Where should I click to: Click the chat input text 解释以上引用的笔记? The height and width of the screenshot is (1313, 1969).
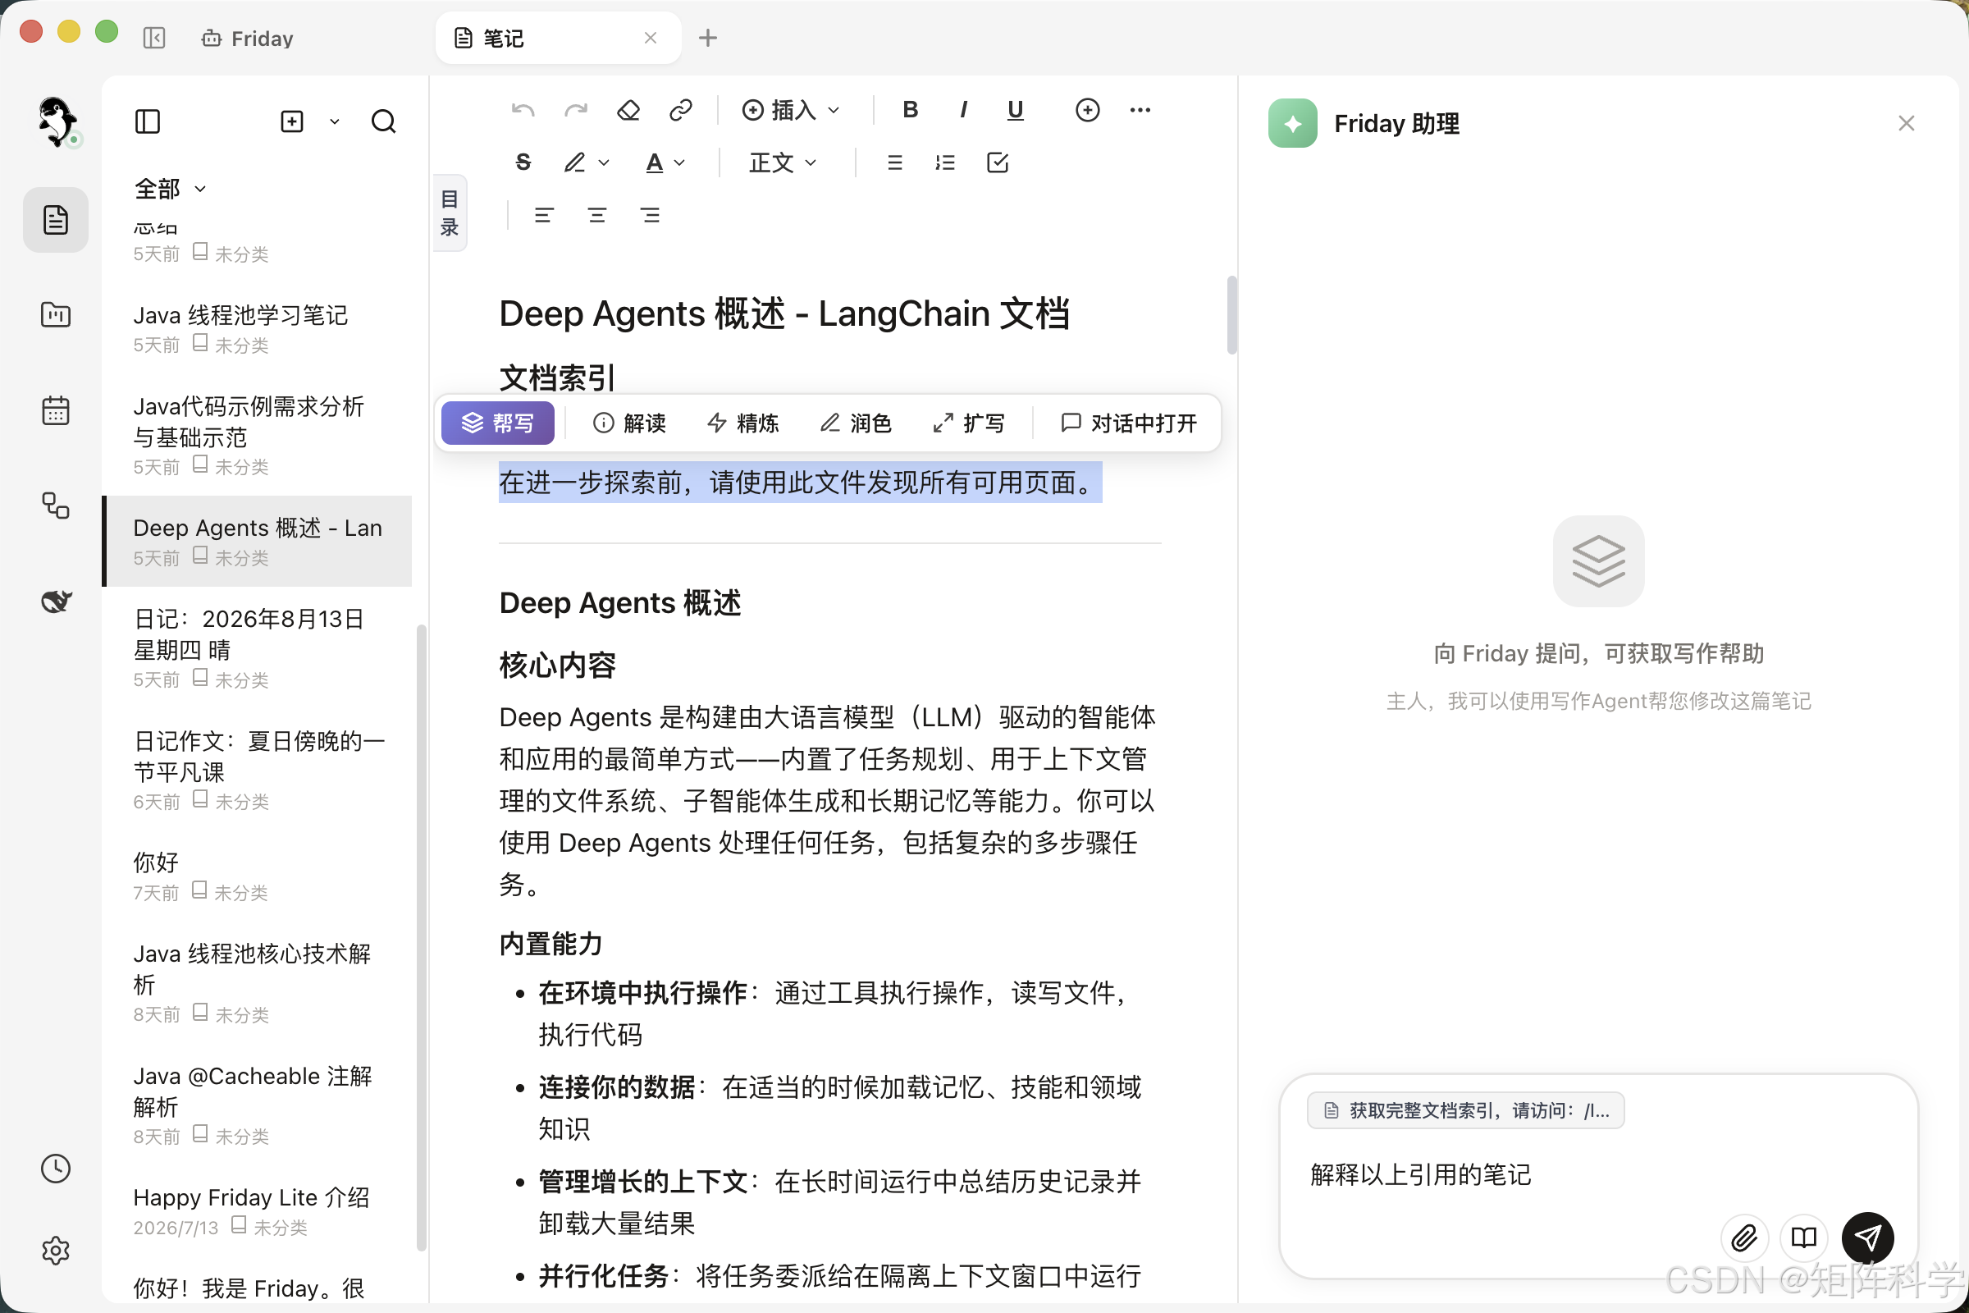tap(1421, 1174)
